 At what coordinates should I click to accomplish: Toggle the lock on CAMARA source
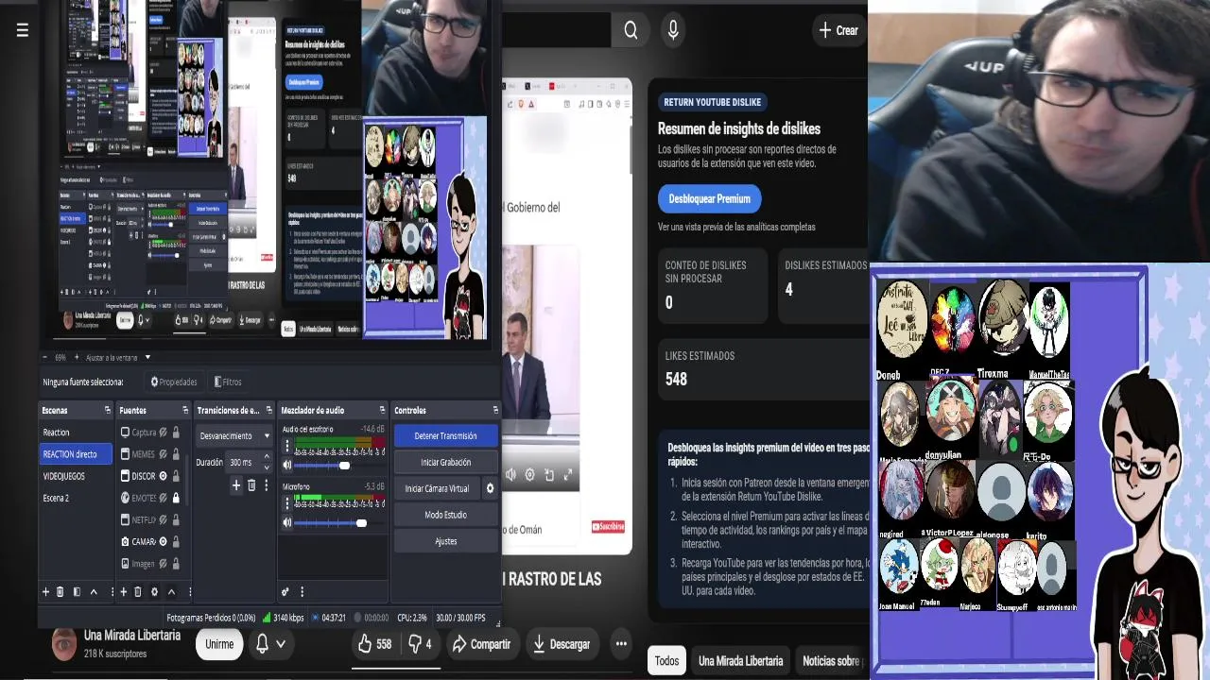tap(176, 541)
